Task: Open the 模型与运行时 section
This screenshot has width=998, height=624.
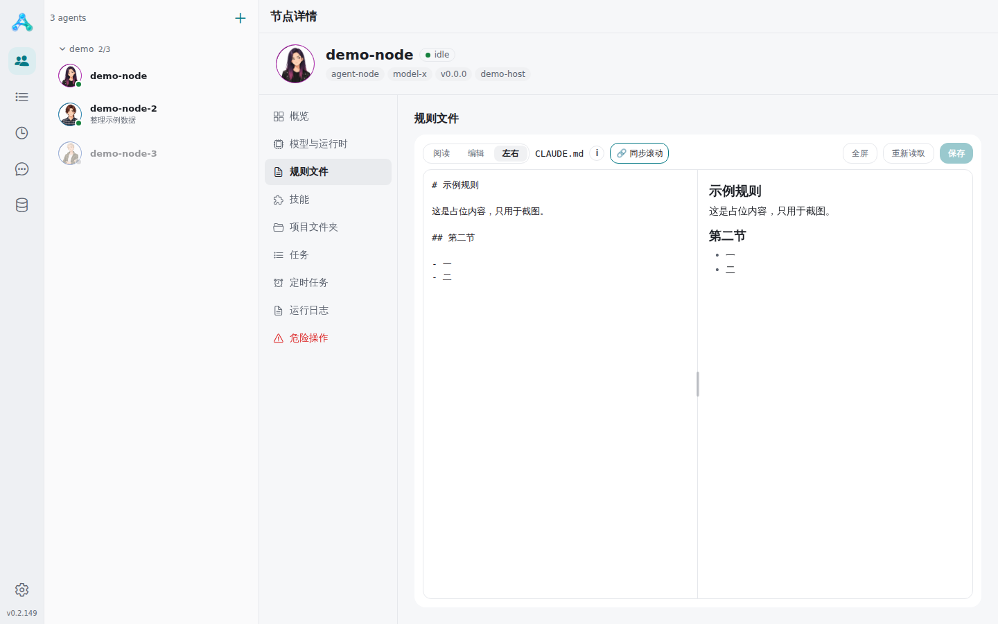Action: 328,144
